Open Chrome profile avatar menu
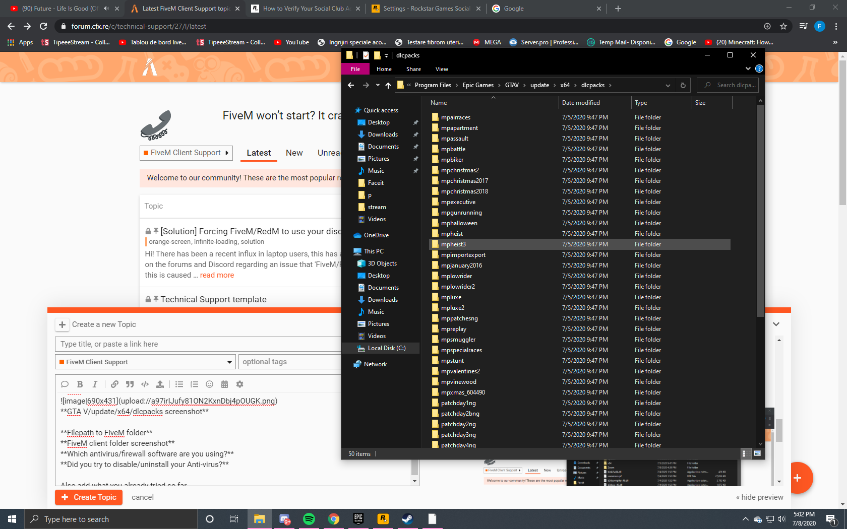 point(820,26)
